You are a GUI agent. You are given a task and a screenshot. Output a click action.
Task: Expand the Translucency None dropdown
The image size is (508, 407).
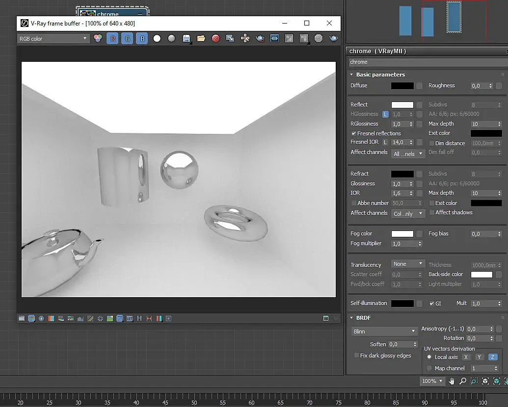coord(408,264)
